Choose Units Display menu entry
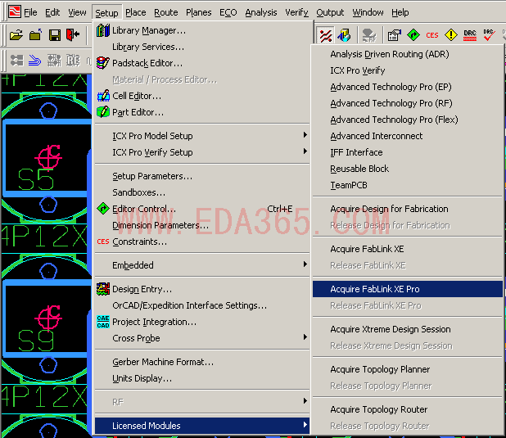 coord(202,378)
